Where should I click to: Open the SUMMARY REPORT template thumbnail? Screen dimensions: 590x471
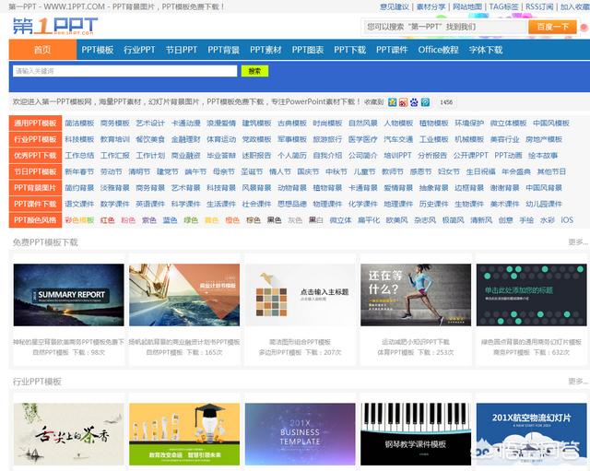point(68,295)
